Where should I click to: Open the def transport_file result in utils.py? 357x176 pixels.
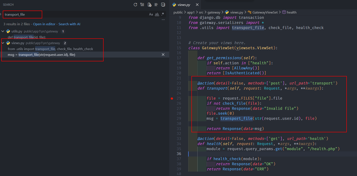tap(26, 37)
